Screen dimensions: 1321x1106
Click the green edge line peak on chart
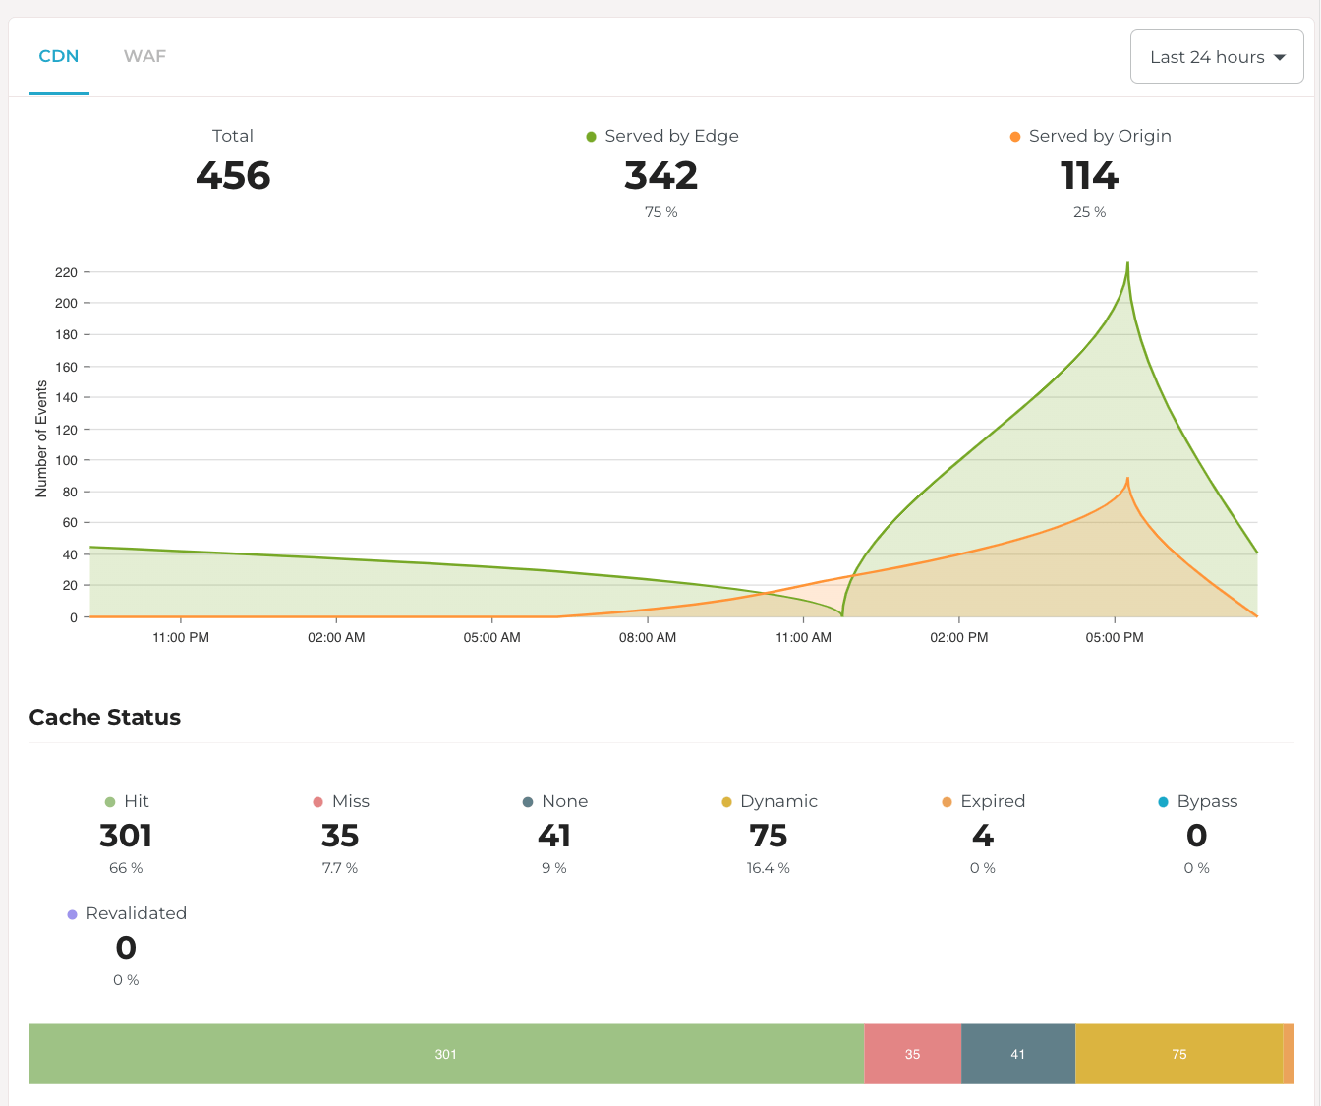[x=1127, y=263]
